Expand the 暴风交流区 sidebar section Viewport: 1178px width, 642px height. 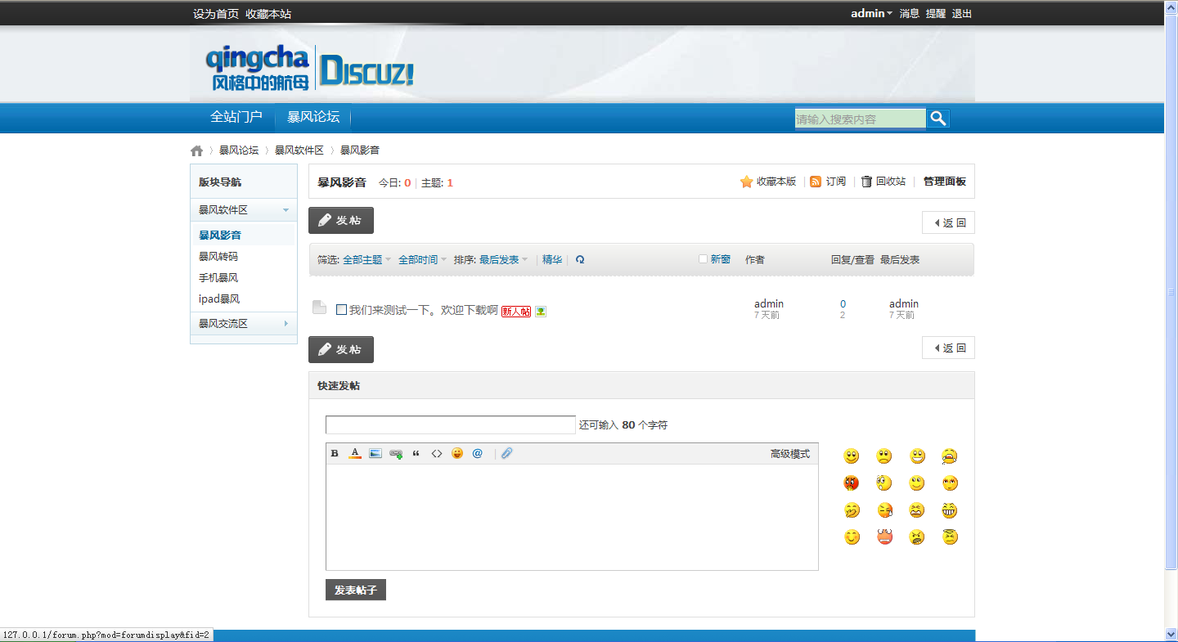pos(286,324)
